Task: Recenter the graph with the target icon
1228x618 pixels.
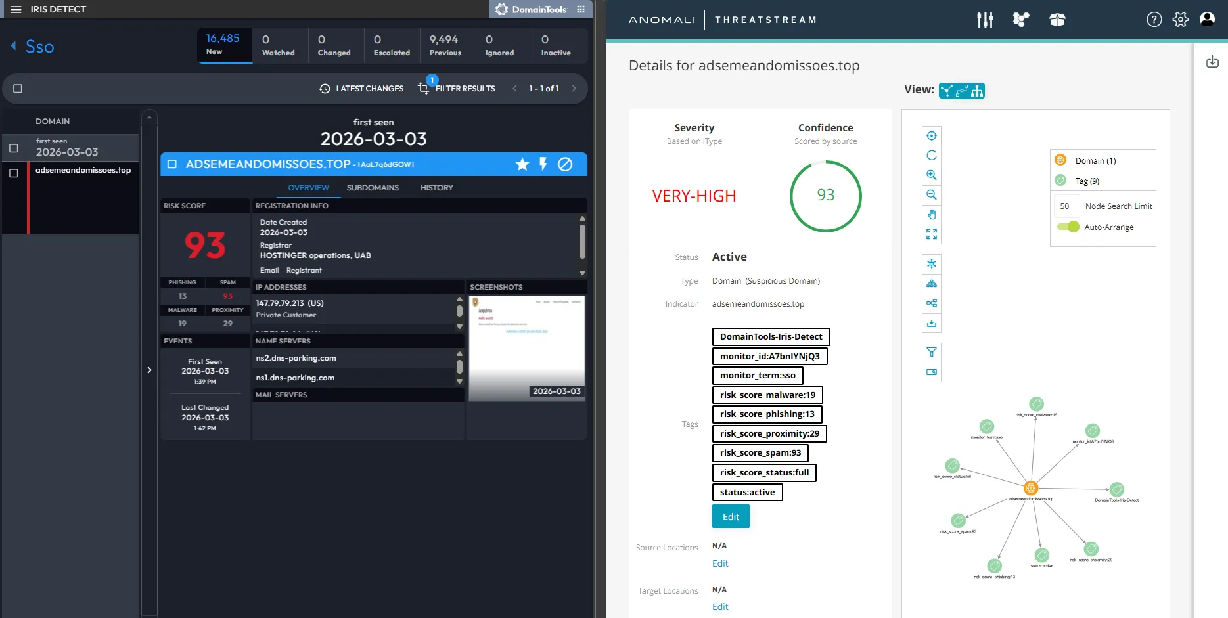Action: pos(932,136)
